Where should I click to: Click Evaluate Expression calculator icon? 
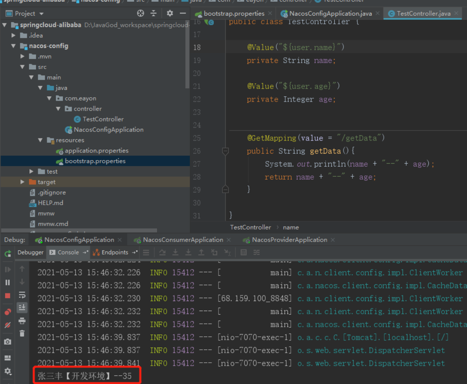(243, 253)
